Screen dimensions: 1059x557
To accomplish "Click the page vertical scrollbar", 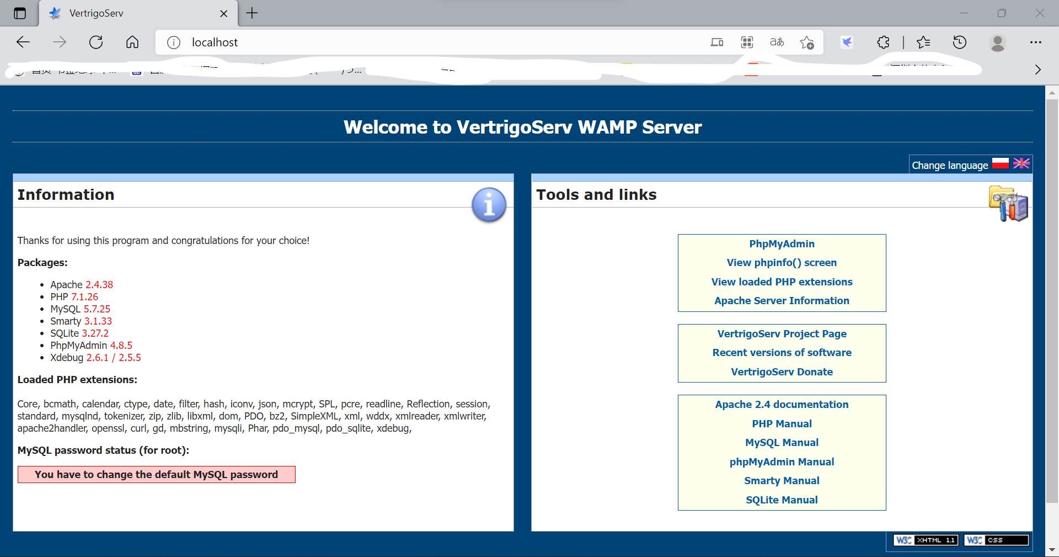I will pyautogui.click(x=1052, y=301).
